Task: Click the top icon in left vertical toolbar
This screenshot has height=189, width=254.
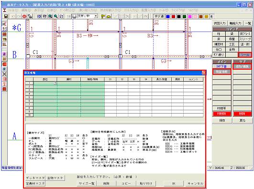Action: coord(4,24)
